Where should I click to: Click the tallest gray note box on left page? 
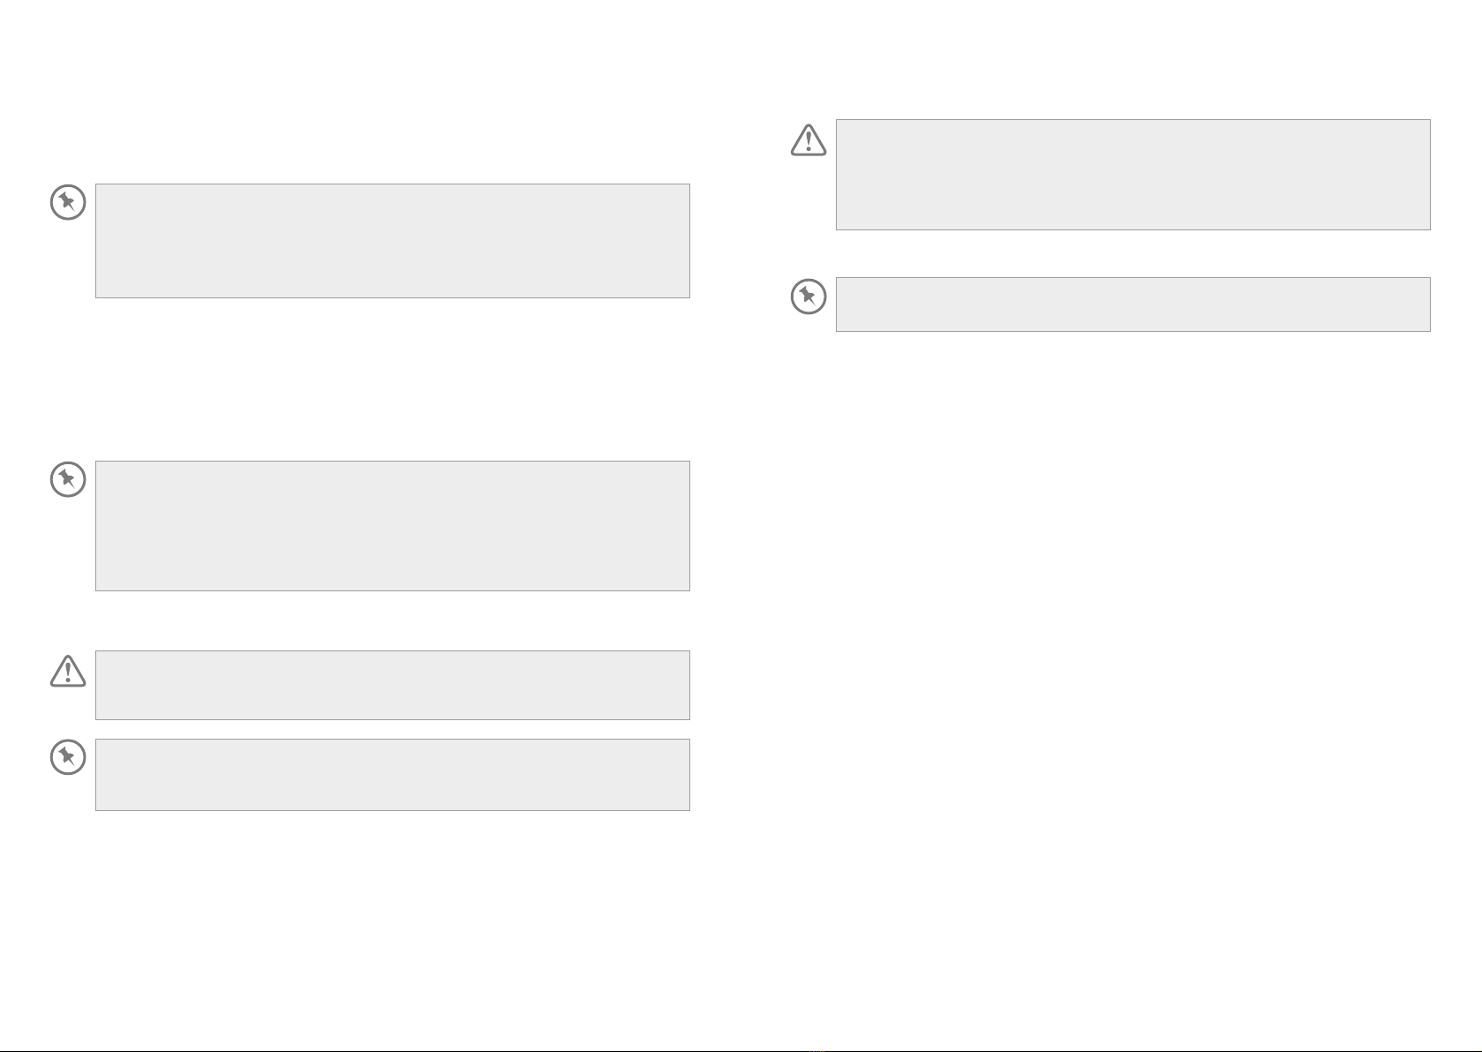(x=392, y=526)
